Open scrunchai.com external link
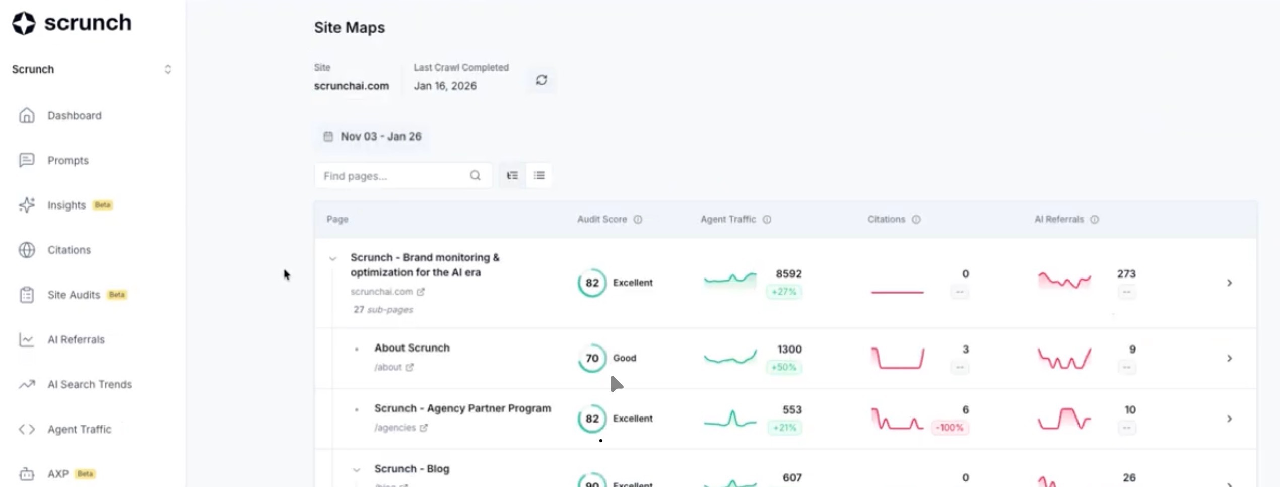The height and width of the screenshot is (487, 1280). 421,292
